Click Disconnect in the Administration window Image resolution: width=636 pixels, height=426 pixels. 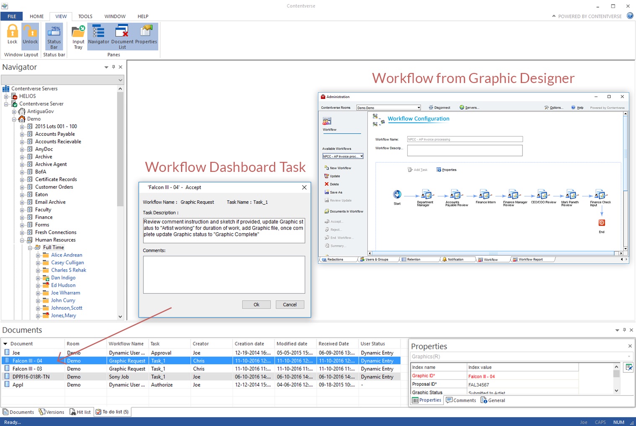[439, 108]
